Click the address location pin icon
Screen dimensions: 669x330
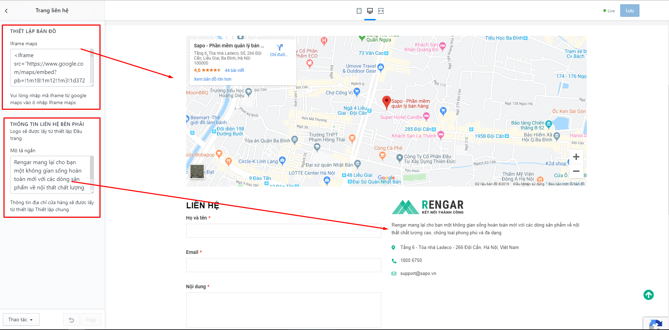point(394,248)
